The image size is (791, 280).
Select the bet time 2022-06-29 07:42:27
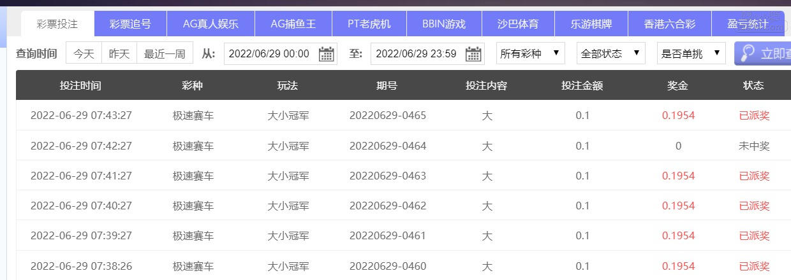81,146
